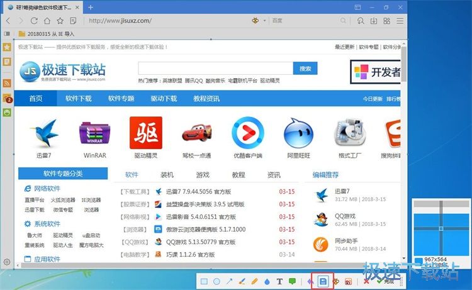Viewport: 472px width, 290px height.
Task: Toggle the sidebar panel icon
Action: coord(7,34)
